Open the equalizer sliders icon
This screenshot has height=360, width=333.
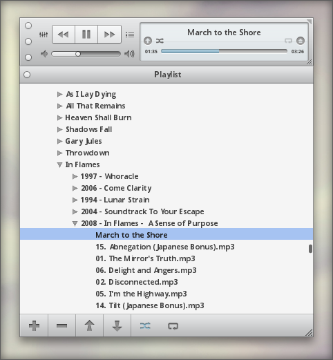pyautogui.click(x=44, y=35)
